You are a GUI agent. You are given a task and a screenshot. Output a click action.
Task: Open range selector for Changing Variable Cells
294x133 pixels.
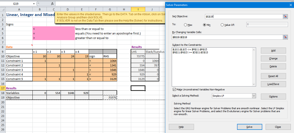285,37
